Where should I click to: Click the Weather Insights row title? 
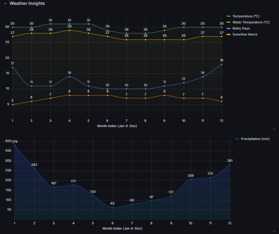click(27, 3)
